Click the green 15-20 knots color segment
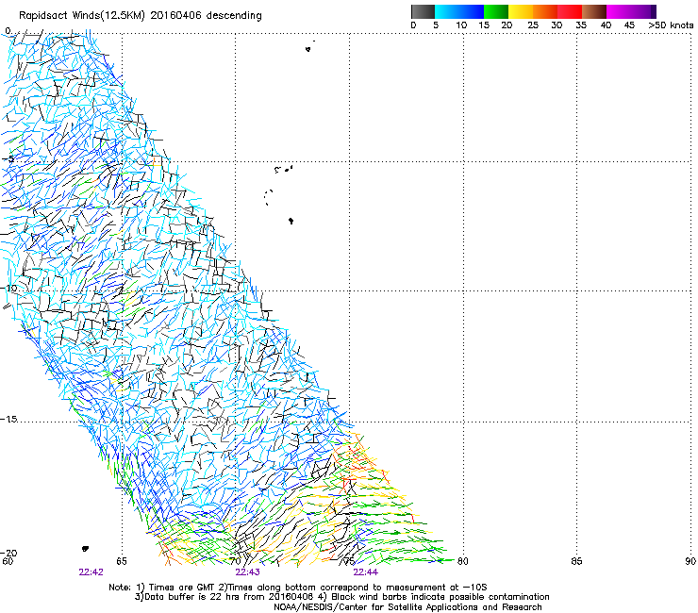Image resolution: width=698 pixels, height=613 pixels. [x=496, y=11]
